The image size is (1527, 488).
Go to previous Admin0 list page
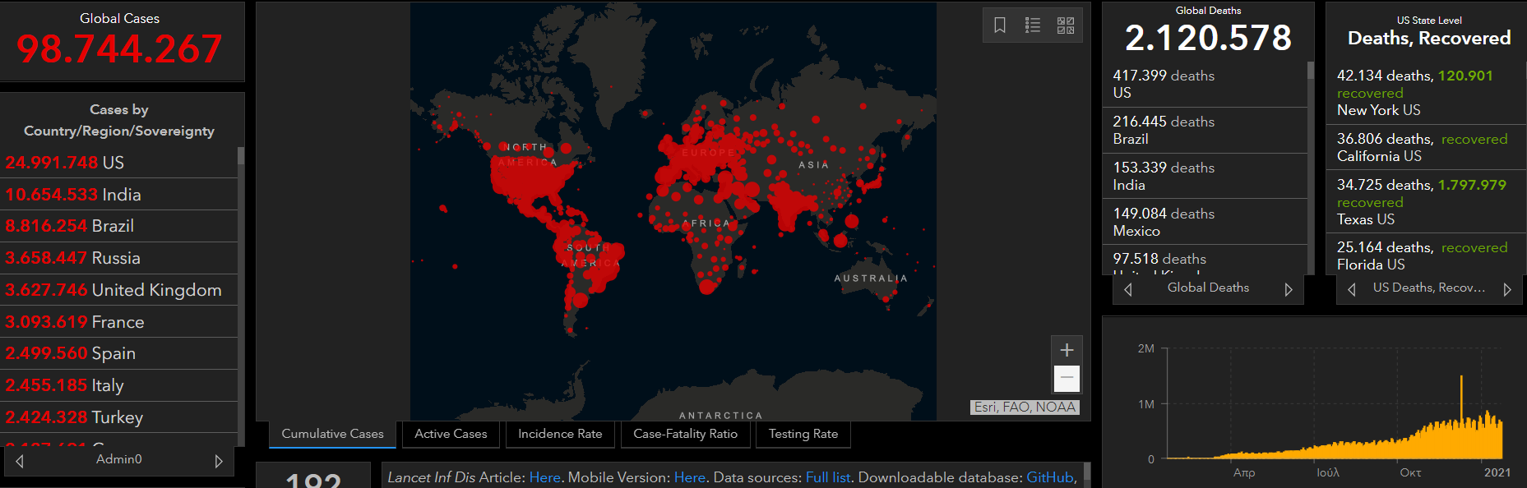pos(20,461)
